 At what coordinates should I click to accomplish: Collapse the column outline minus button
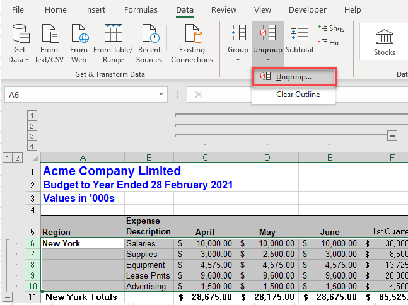392,135
